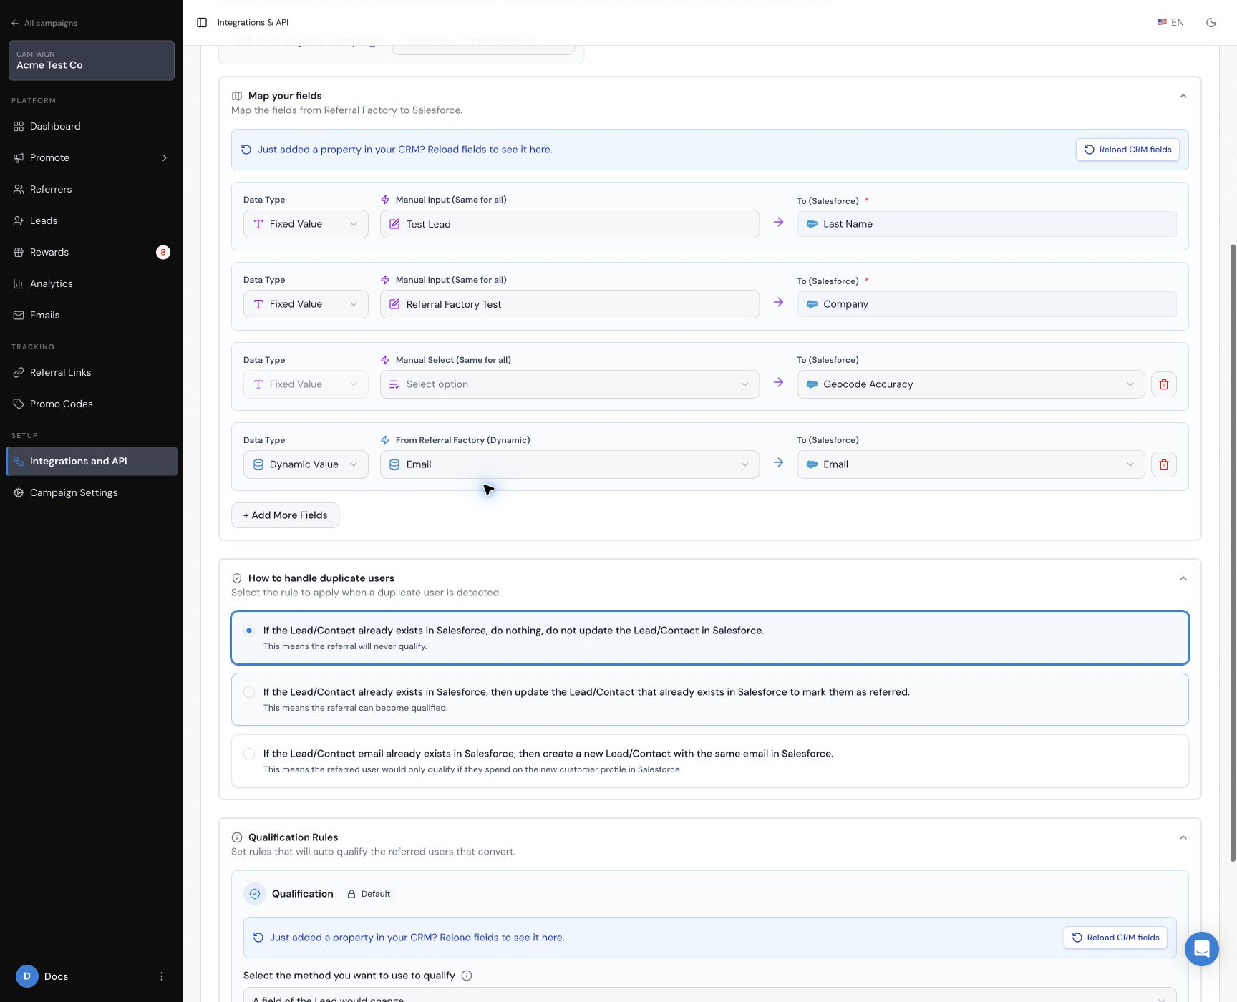Go to Leads page

pos(92,220)
